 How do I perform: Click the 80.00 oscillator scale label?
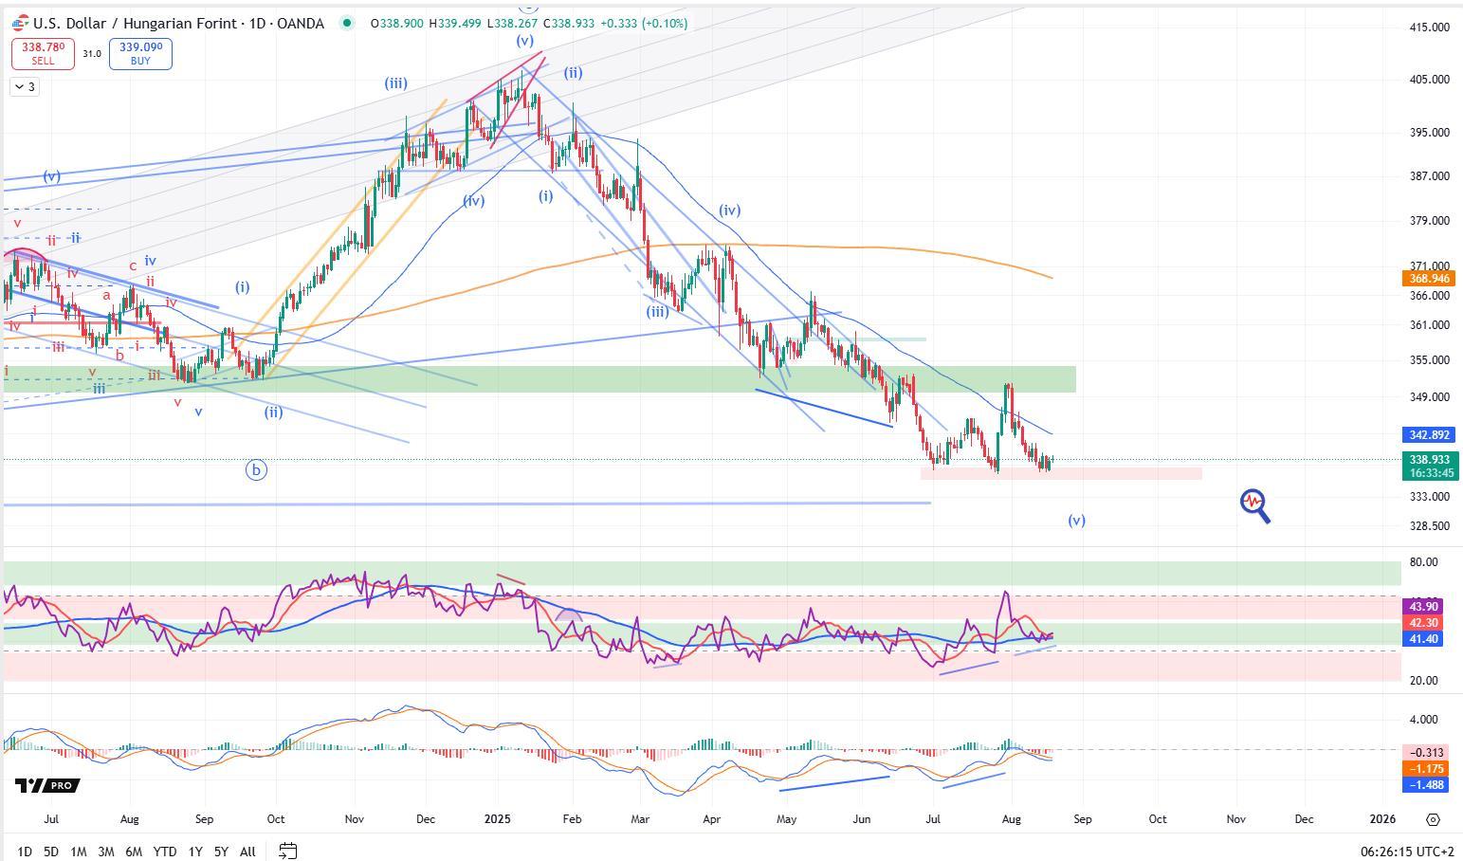point(1423,562)
